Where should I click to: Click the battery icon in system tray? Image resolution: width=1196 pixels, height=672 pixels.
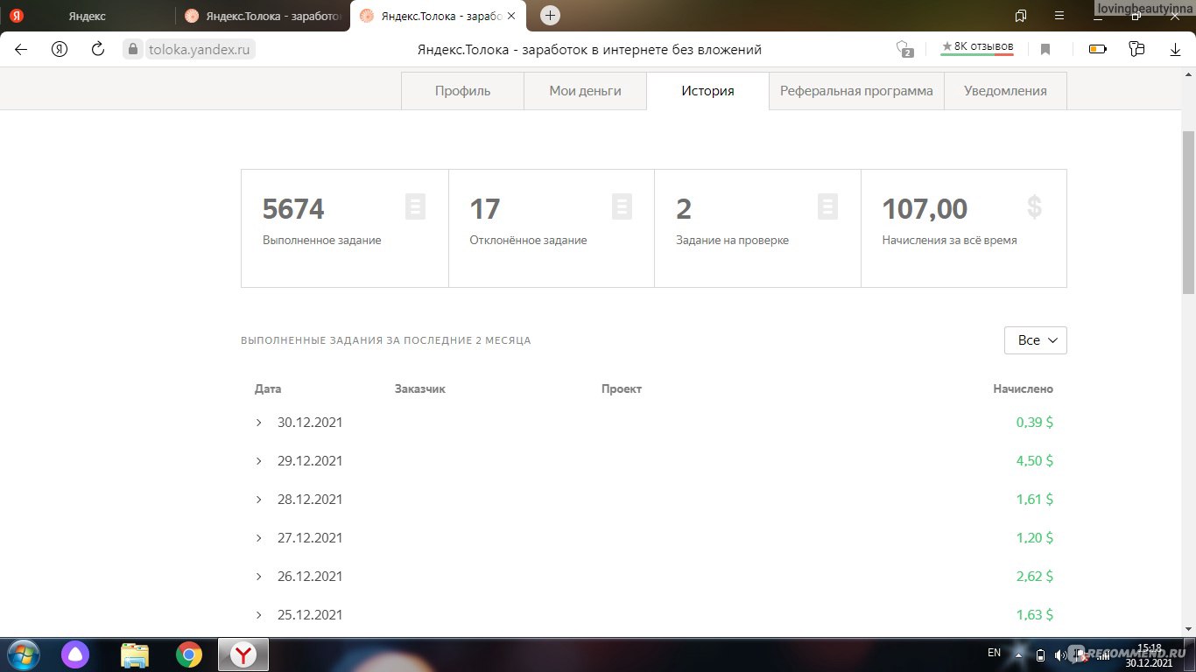[1040, 654]
